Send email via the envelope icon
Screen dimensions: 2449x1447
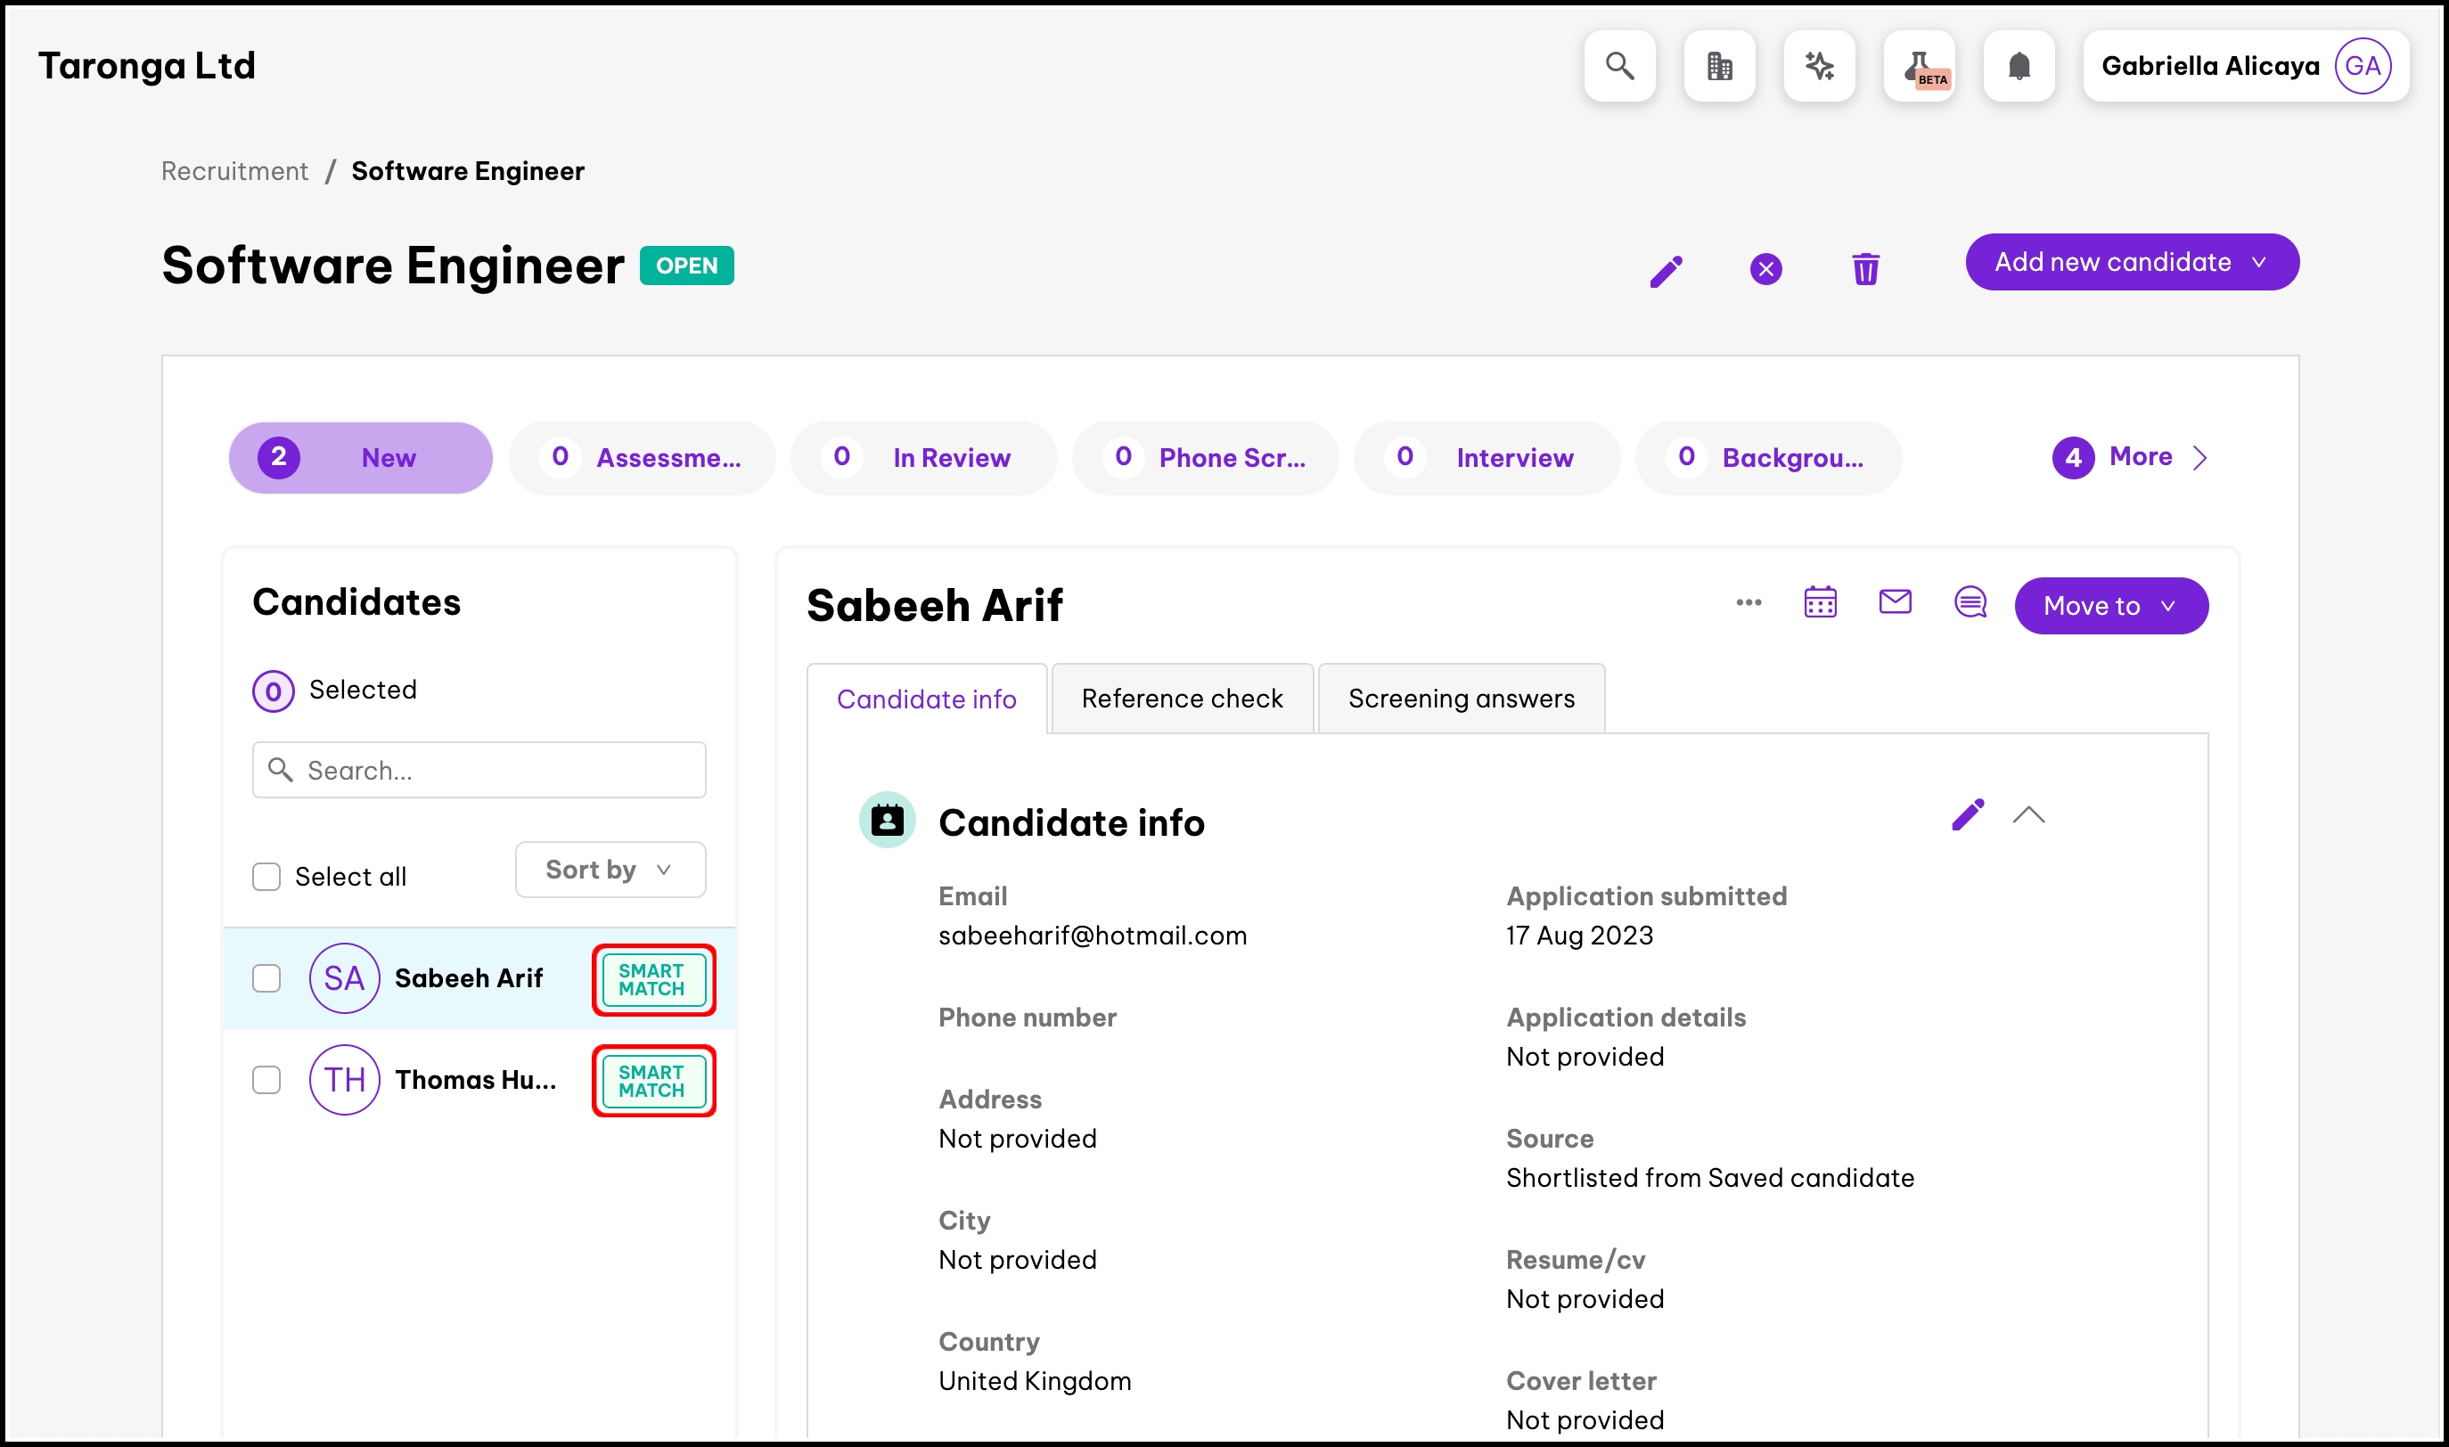point(1895,602)
